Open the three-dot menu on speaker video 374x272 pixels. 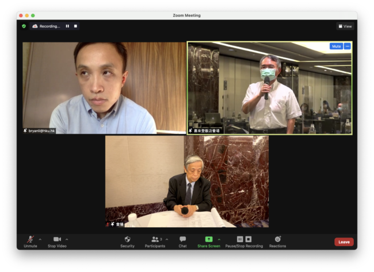pyautogui.click(x=347, y=46)
